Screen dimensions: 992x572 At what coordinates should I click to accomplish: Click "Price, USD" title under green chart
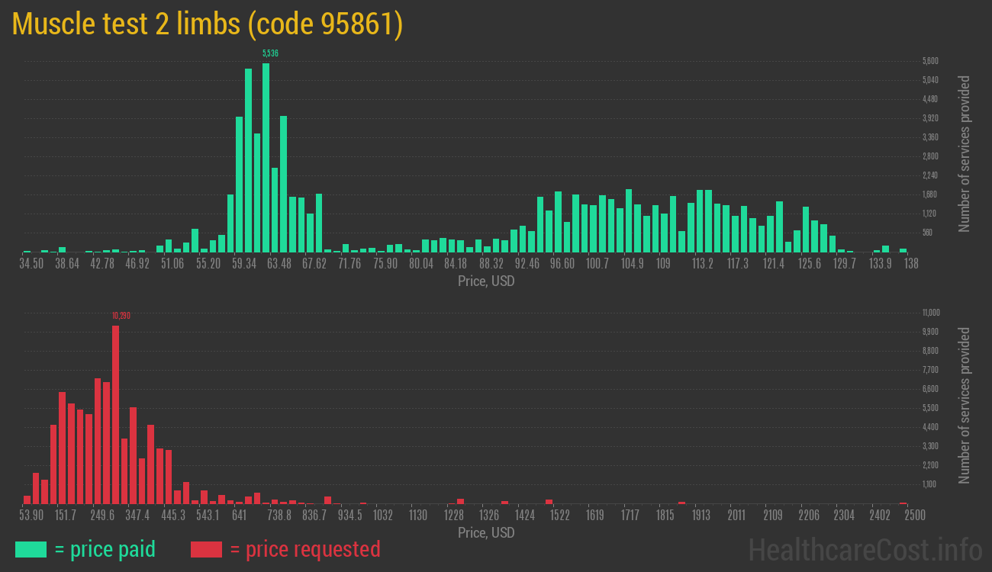pos(485,281)
